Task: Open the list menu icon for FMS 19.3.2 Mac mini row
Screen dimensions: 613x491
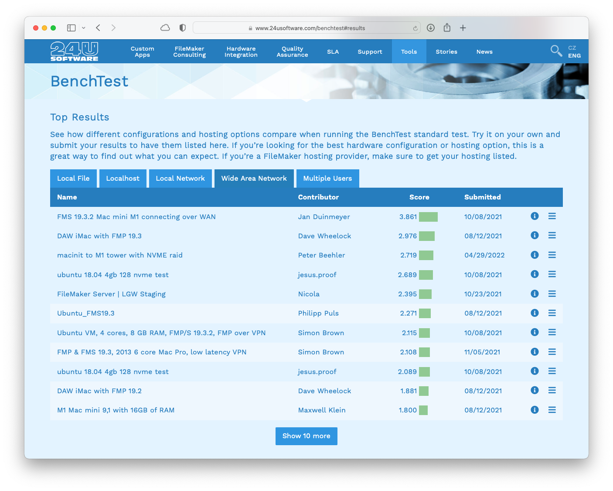Action: pos(552,216)
